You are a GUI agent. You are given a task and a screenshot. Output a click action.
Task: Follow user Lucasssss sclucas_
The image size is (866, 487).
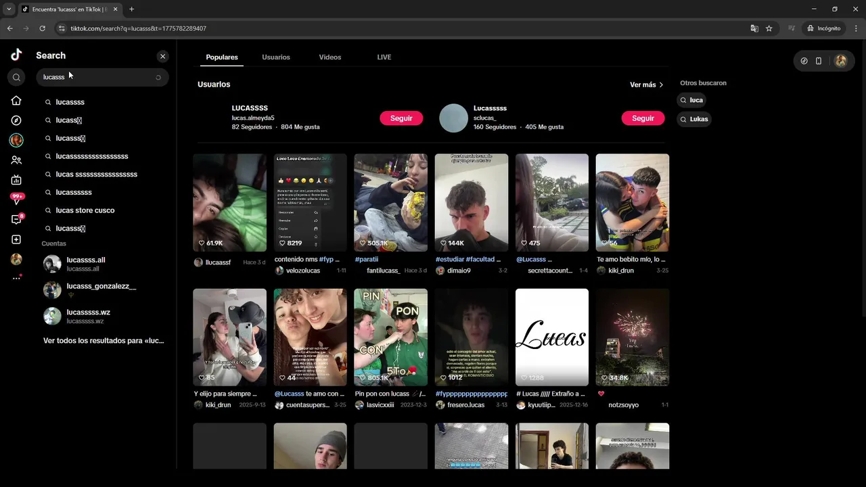[x=643, y=118]
